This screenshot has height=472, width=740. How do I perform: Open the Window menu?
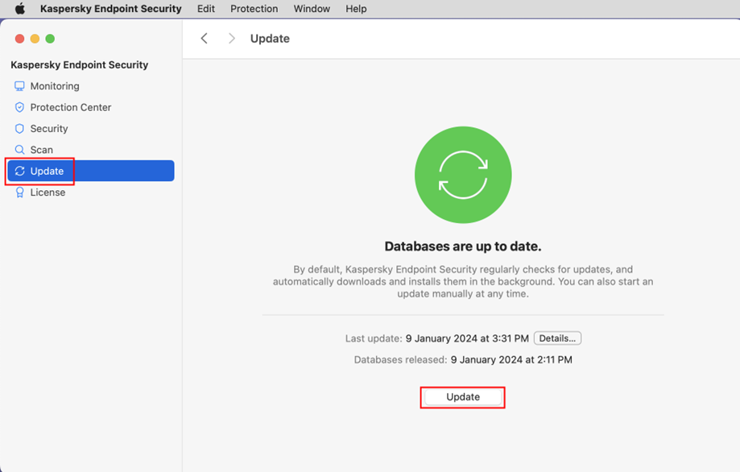tap(312, 9)
